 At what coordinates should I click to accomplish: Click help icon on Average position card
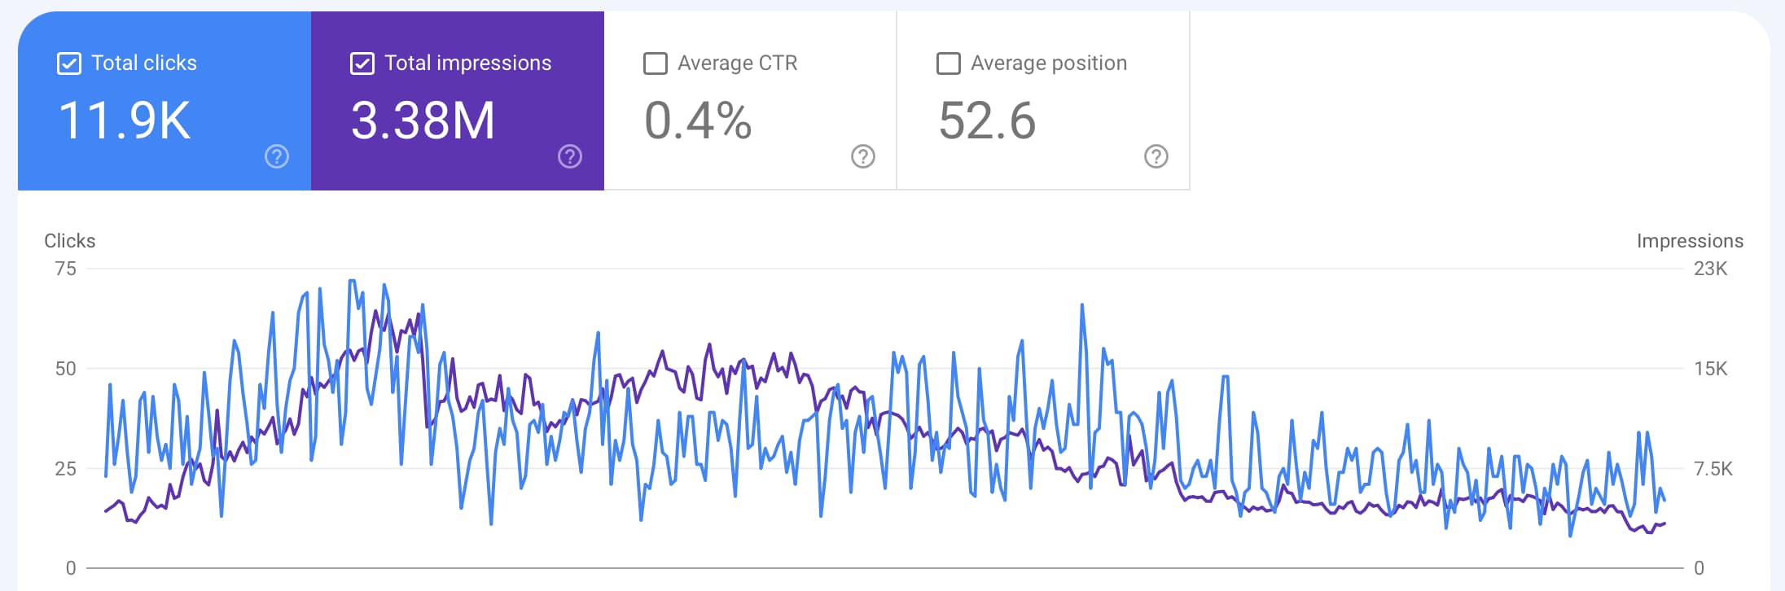pos(1156,156)
